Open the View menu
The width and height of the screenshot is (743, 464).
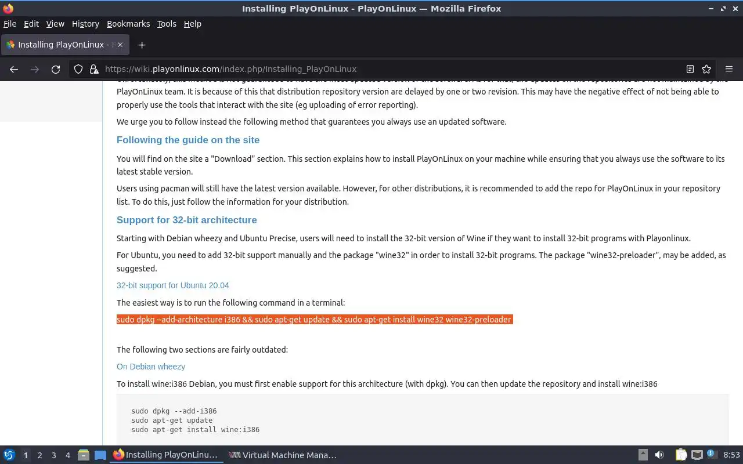coord(55,24)
